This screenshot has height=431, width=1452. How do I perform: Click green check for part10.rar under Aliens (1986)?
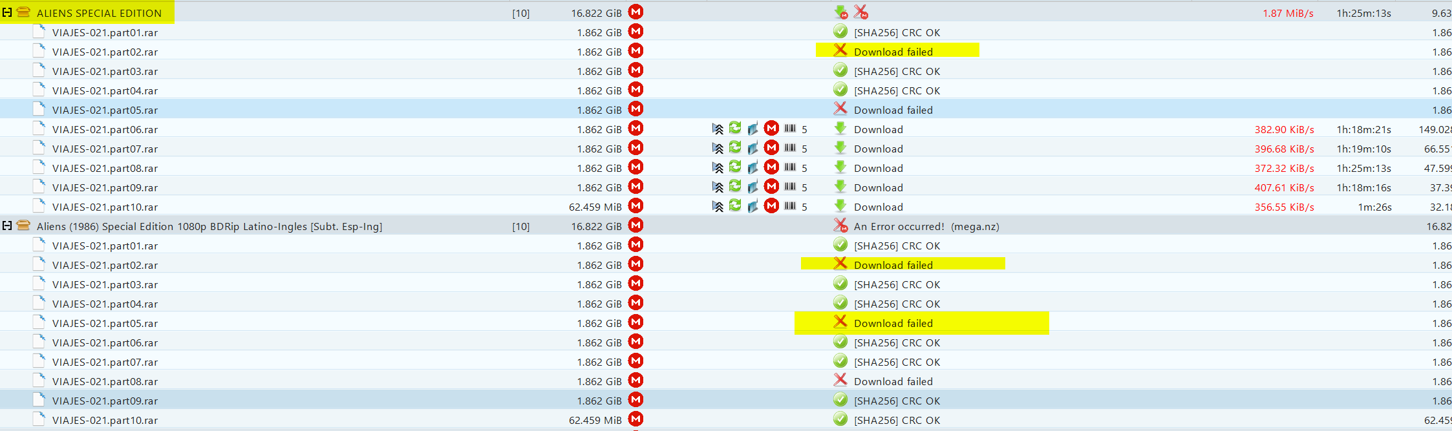(x=840, y=419)
